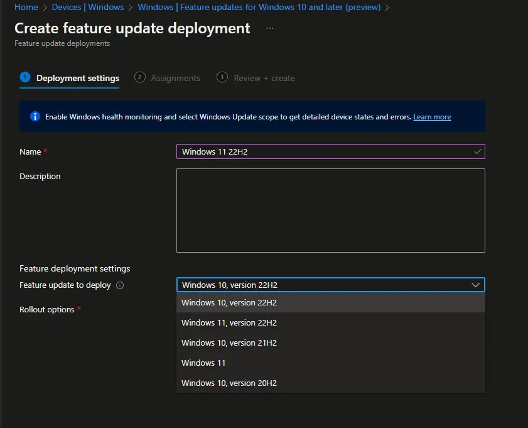Open the Learn more link
Screen dimensions: 528x428
point(432,117)
